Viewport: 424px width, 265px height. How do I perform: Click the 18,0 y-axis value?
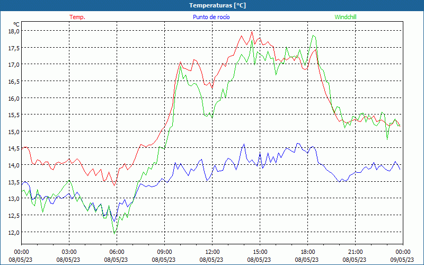15,31
